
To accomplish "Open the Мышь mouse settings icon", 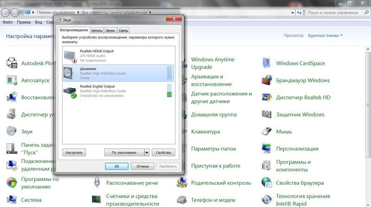I will [x=267, y=132].
